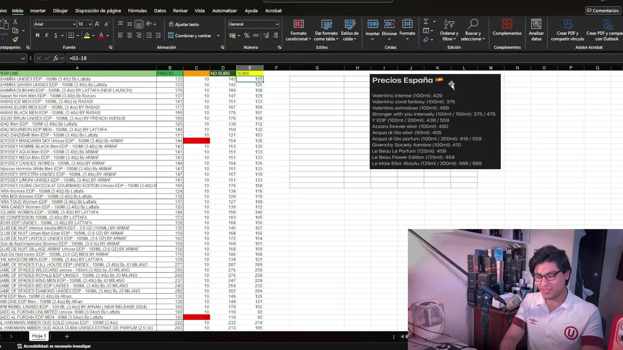The image size is (623, 350).
Task: Select the Hoja 1 sheet tab
Action: click(39, 336)
